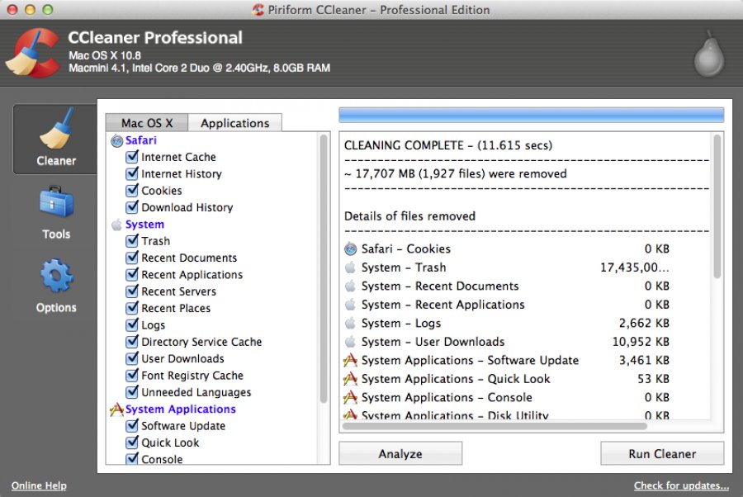
Task: Select the System category heading
Action: point(144,224)
